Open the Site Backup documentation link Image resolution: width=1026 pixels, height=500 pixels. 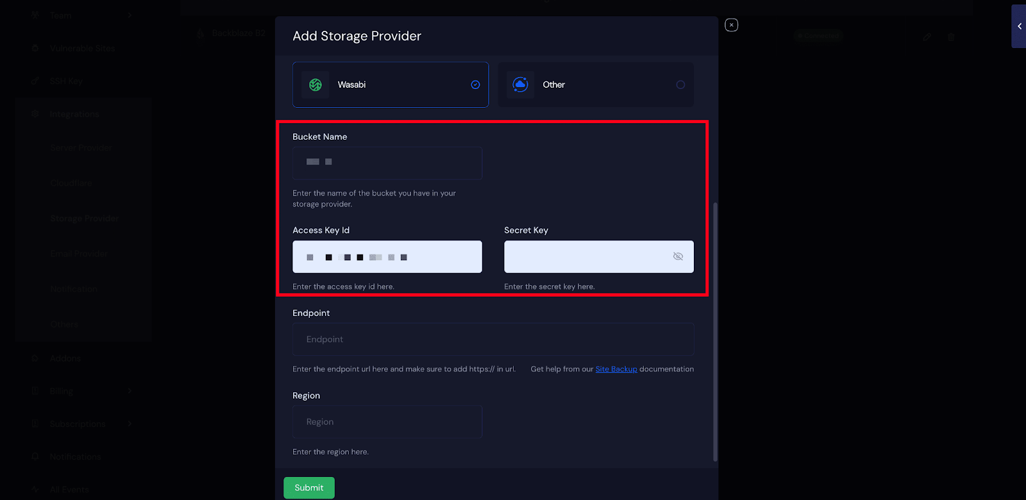point(616,369)
